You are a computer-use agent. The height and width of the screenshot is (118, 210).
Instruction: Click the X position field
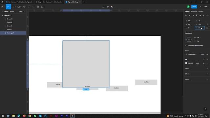pos(190,21)
